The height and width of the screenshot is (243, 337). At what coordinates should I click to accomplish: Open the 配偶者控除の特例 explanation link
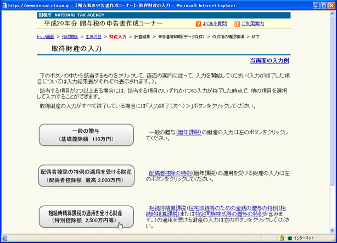click(x=170, y=173)
